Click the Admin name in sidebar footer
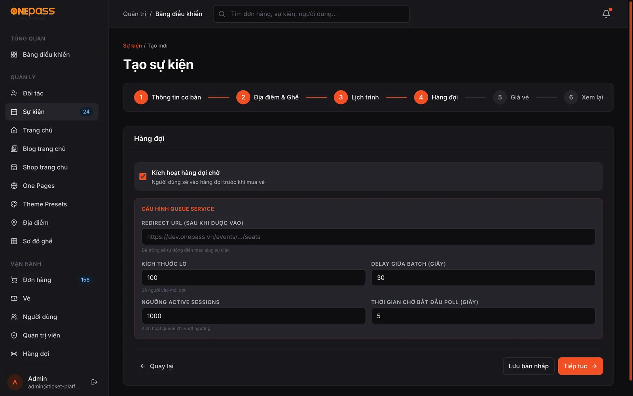This screenshot has width=633, height=396. click(x=38, y=379)
